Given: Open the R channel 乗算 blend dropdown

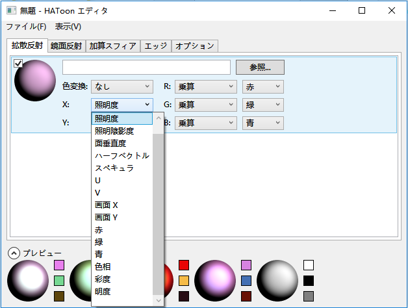Looking at the screenshot, I should point(206,86).
